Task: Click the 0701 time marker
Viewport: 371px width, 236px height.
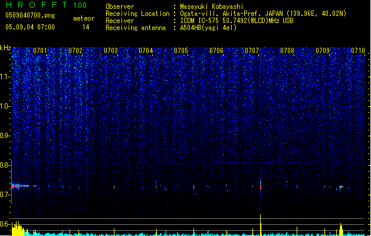Action: [x=40, y=50]
